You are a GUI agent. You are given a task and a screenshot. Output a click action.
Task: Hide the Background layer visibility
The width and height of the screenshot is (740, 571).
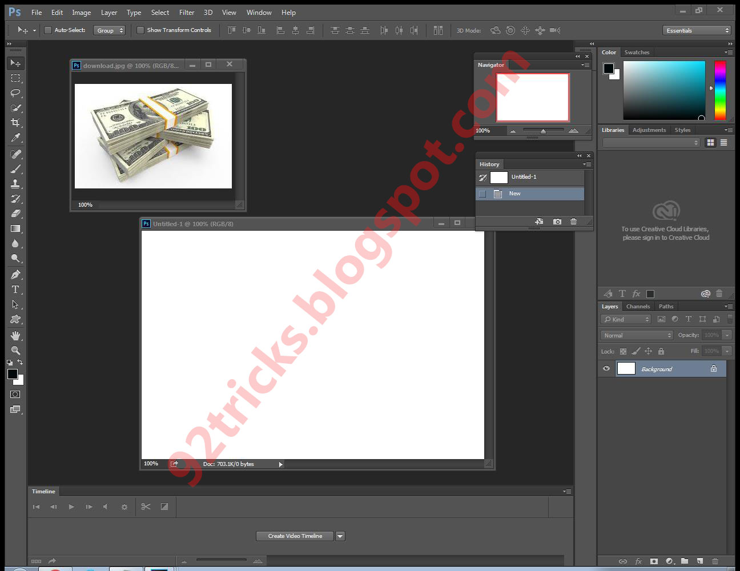point(606,368)
